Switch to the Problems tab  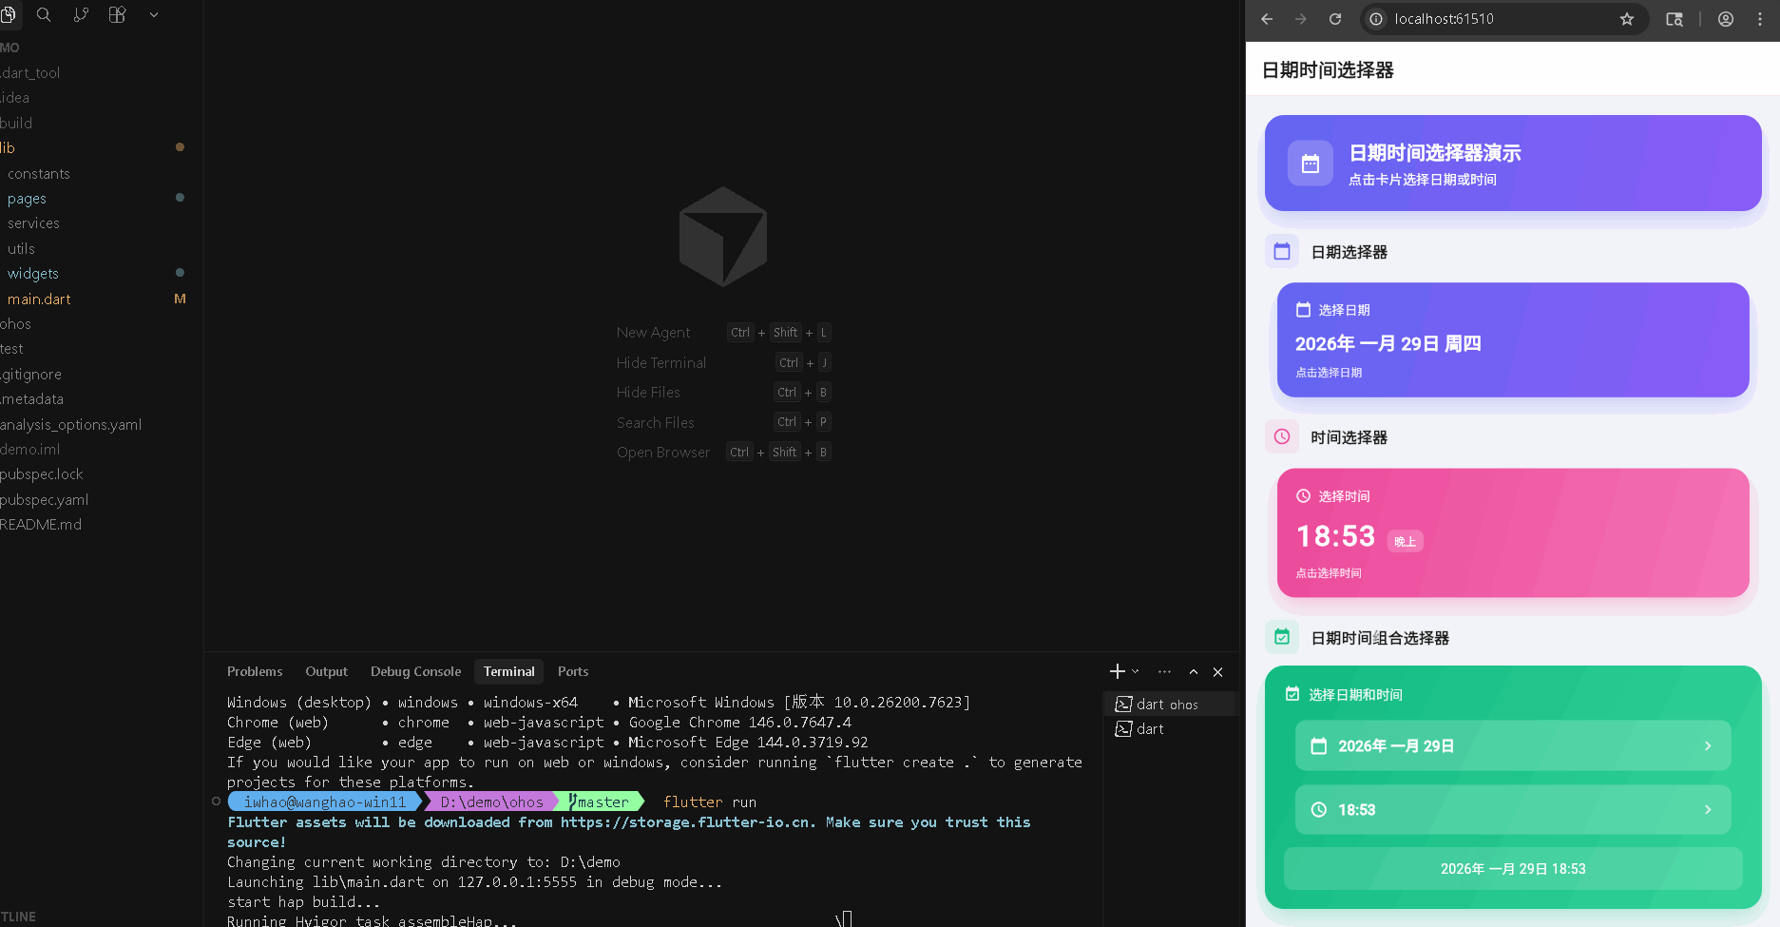[x=255, y=671]
